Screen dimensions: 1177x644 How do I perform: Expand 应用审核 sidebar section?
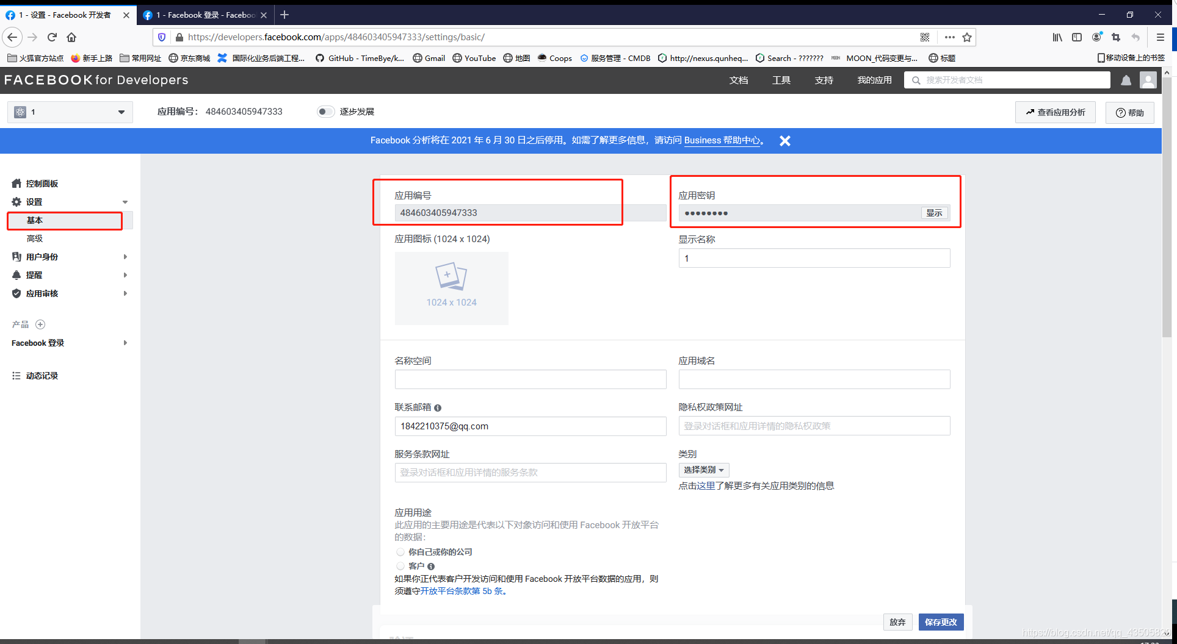125,293
